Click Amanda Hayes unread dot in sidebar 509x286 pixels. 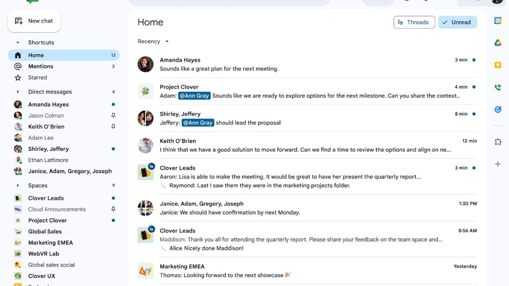[113, 104]
